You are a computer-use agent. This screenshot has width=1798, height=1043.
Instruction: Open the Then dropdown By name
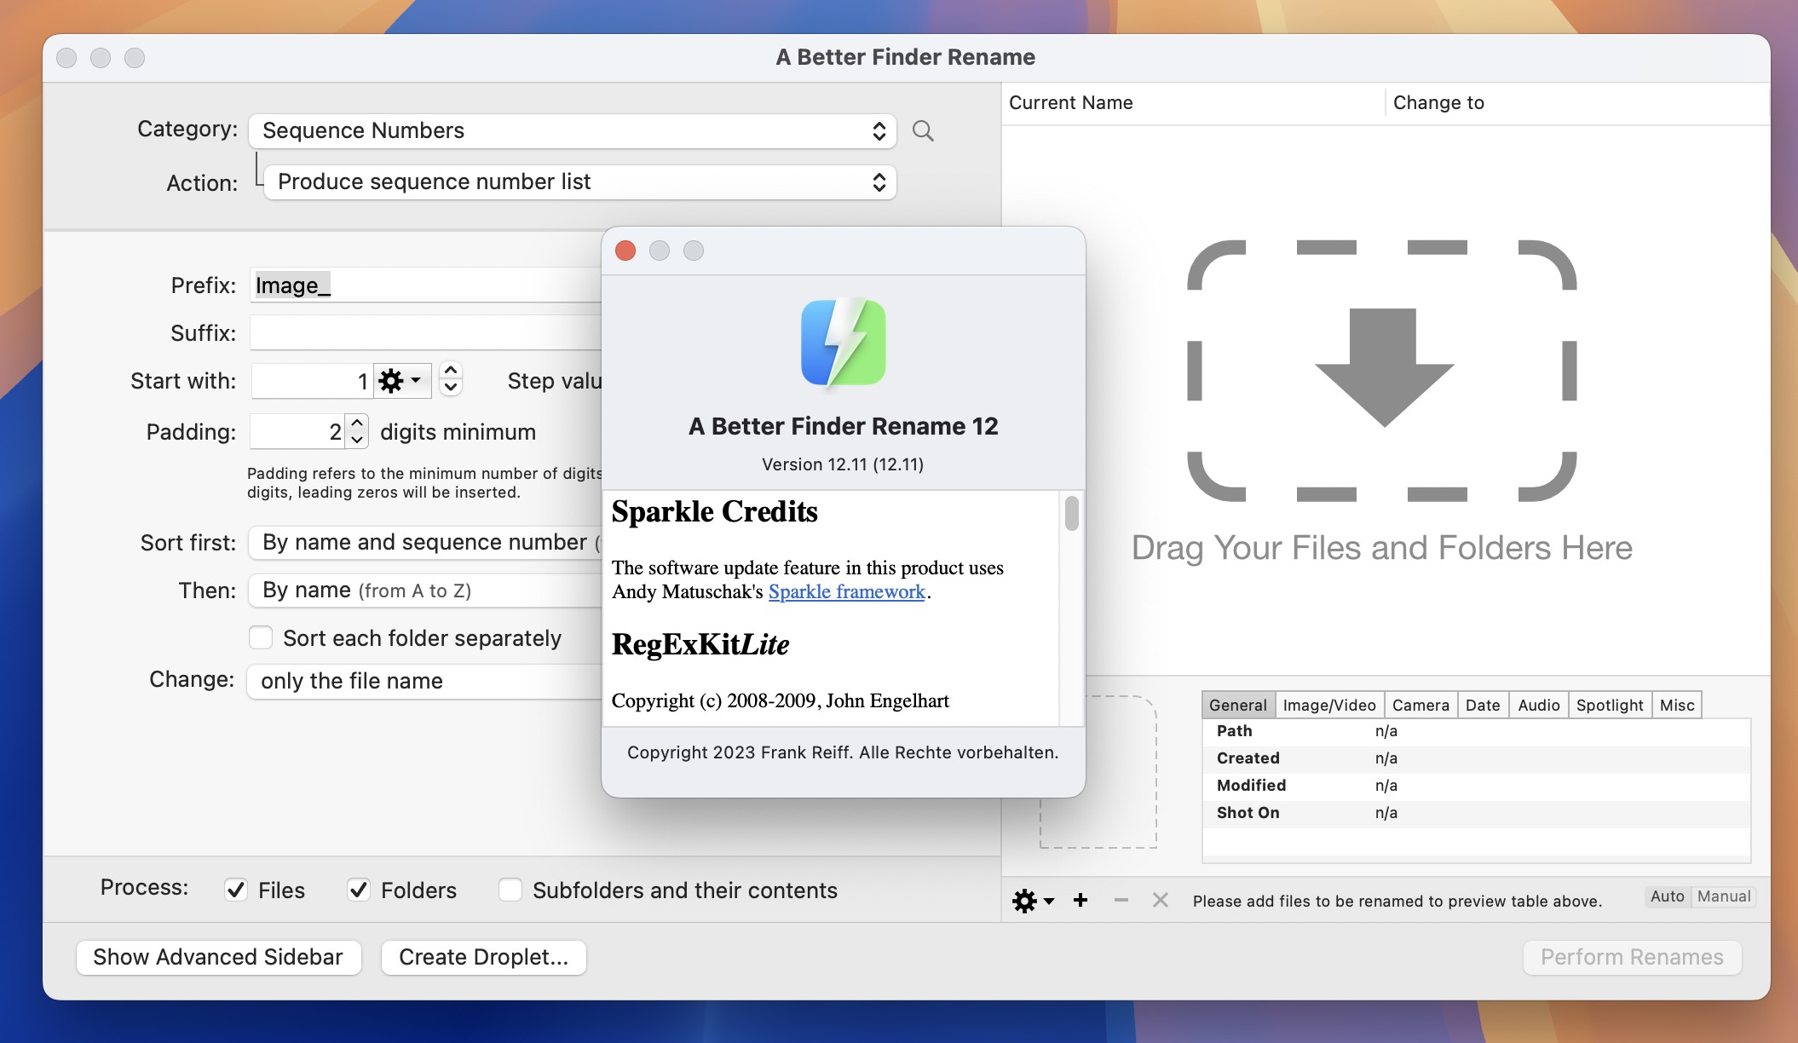425,590
